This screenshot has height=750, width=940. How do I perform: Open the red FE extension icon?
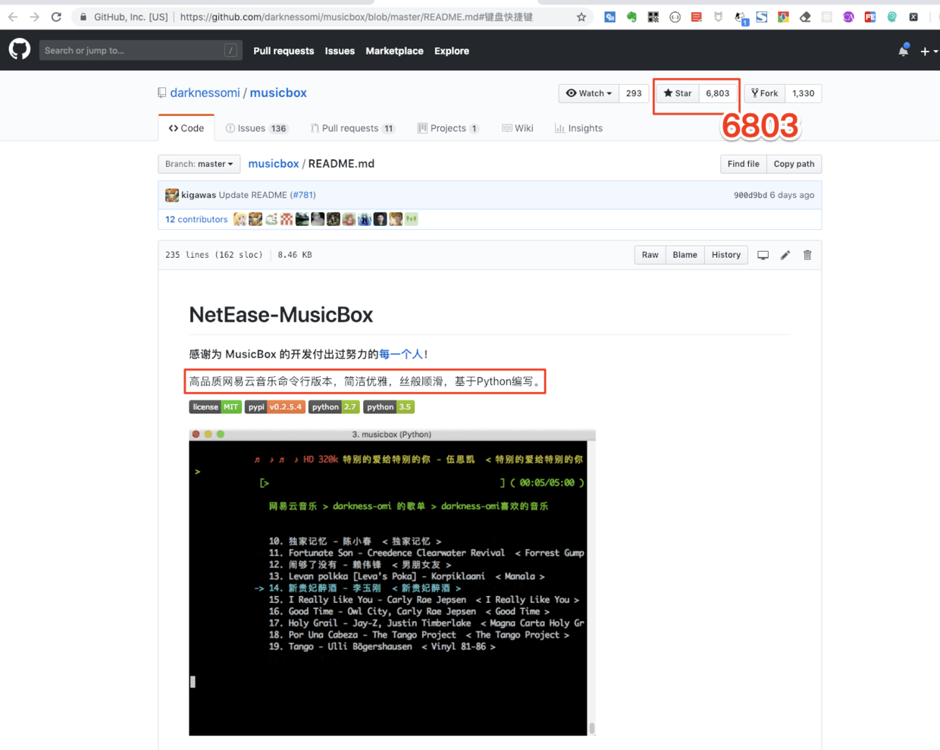[x=870, y=17]
